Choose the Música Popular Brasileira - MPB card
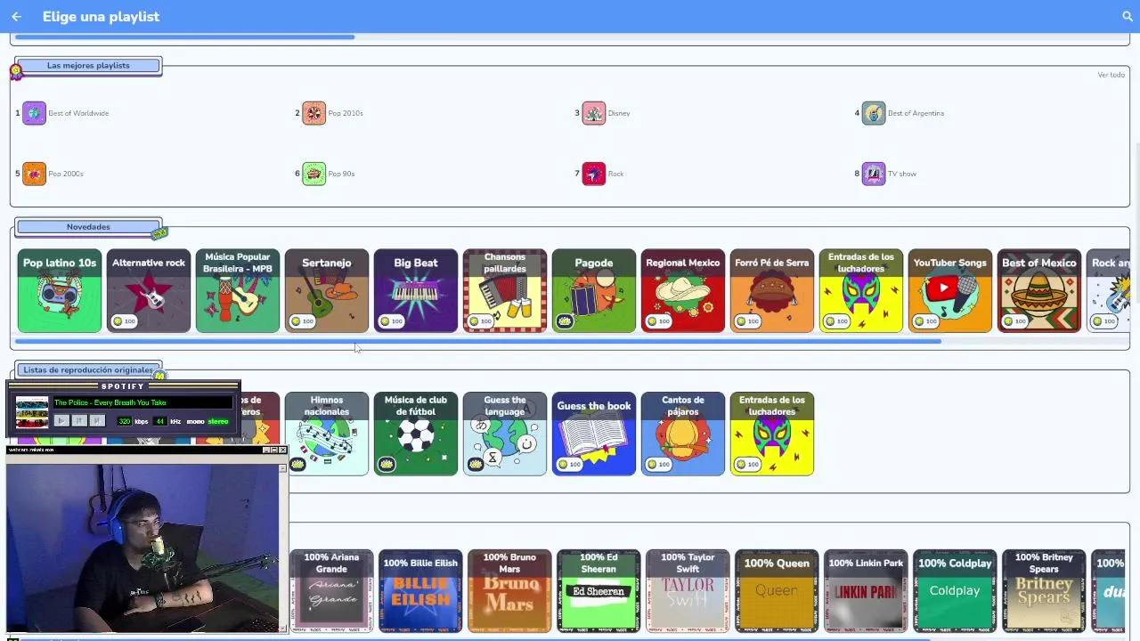The width and height of the screenshot is (1140, 641). click(238, 290)
